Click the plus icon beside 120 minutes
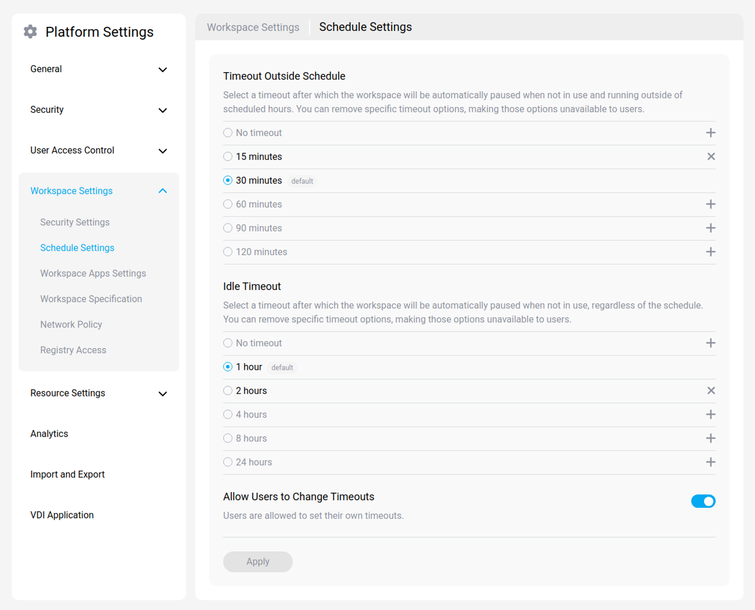755x610 pixels. coord(711,252)
